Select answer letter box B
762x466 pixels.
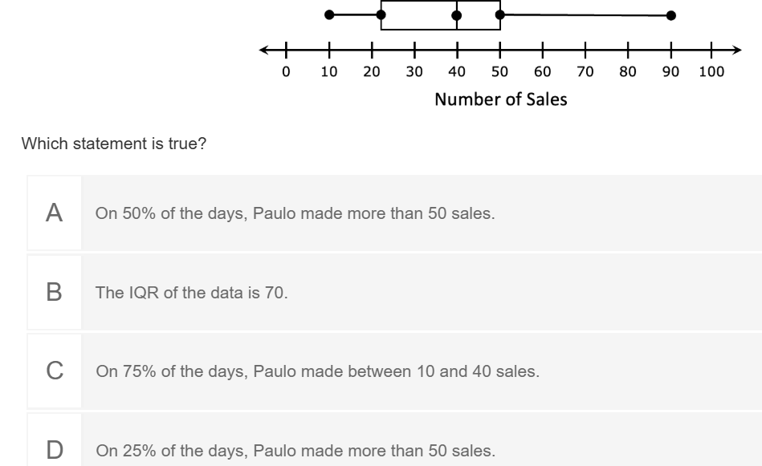[x=55, y=292]
